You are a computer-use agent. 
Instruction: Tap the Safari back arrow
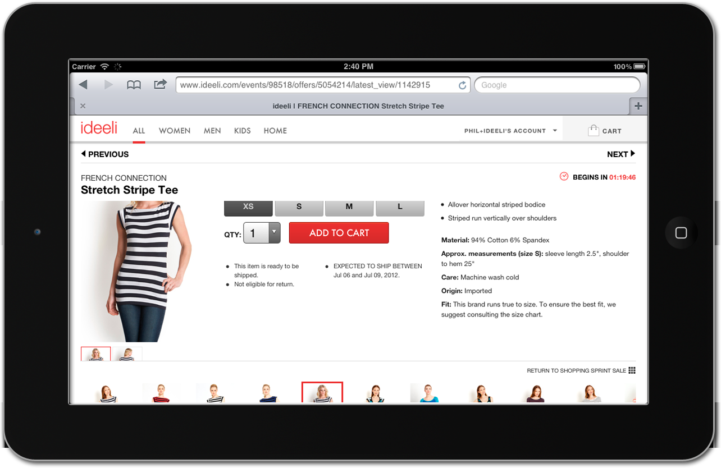pos(83,85)
